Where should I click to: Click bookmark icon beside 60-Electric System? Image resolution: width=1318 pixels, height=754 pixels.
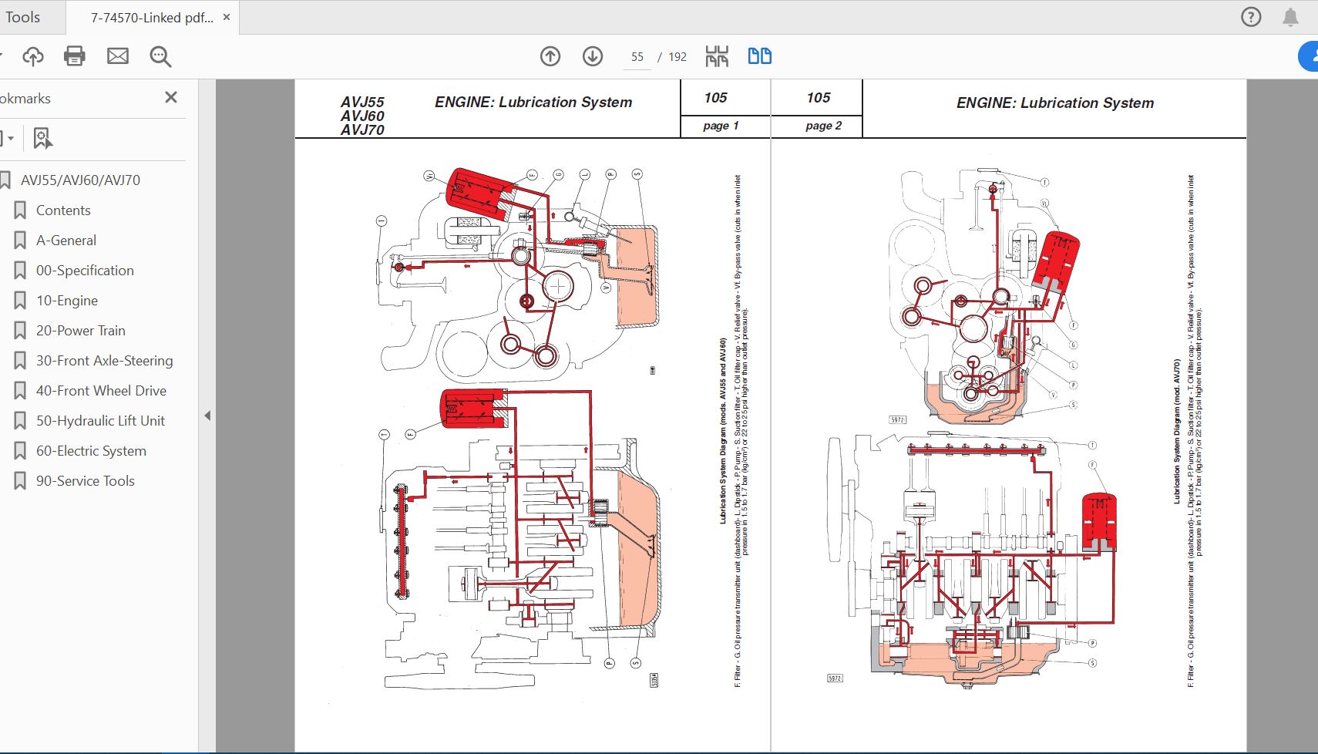point(20,451)
